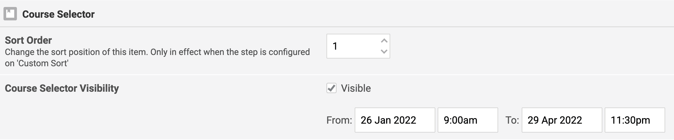Decrease Sort Order with the down arrow
This screenshot has height=140, width=674.
click(384, 51)
